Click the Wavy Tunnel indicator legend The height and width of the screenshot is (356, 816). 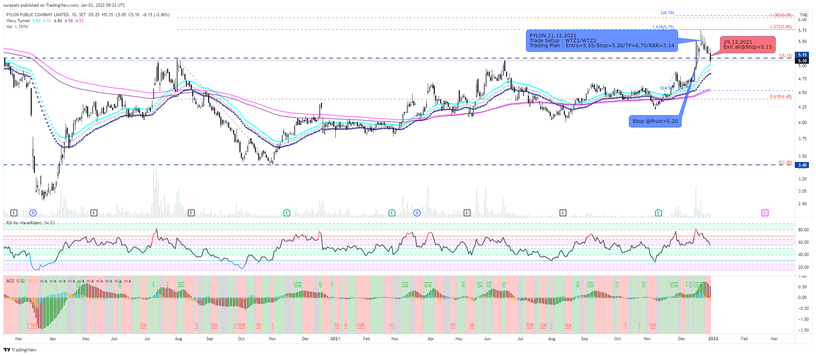18,21
